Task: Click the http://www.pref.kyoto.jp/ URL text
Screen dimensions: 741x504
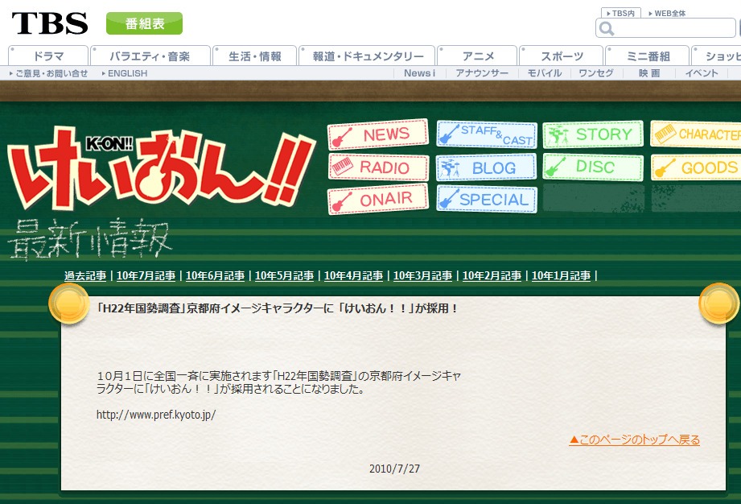Action: point(156,415)
